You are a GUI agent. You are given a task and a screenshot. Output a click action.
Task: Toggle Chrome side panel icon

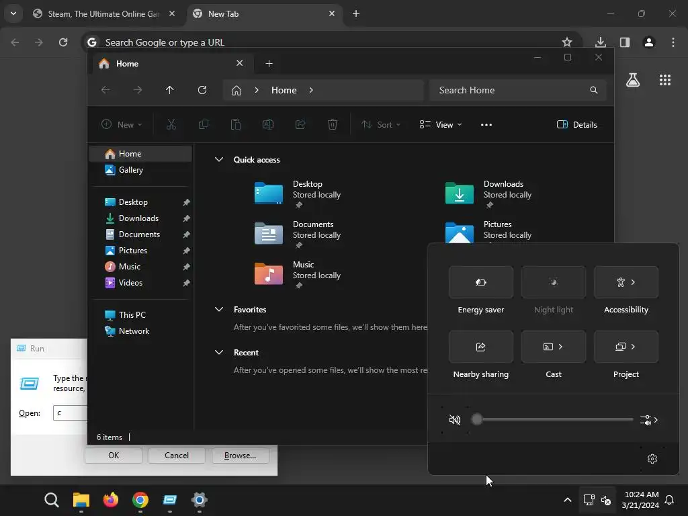pos(625,42)
